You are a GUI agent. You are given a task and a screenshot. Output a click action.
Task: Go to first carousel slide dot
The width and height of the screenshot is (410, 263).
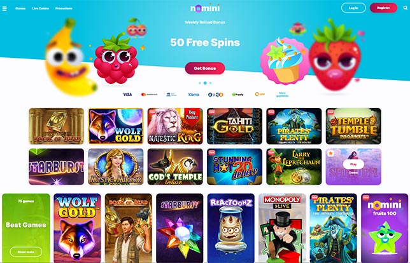[200, 83]
